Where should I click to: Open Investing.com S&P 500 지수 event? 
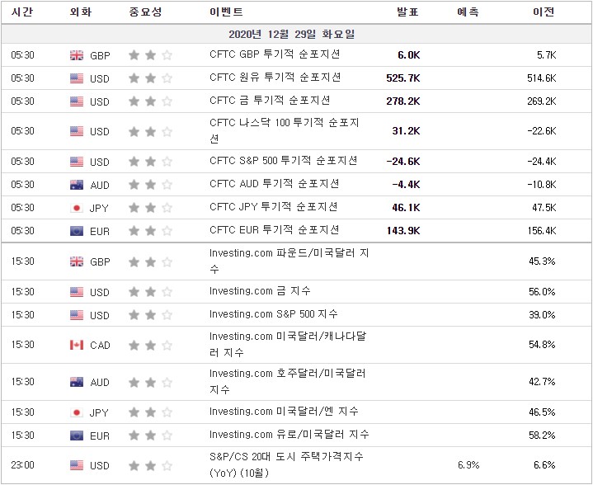273,314
